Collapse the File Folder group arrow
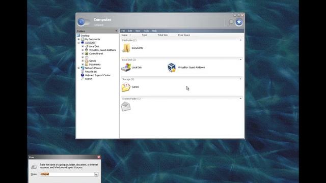The height and width of the screenshot is (183, 326). (x=241, y=40)
